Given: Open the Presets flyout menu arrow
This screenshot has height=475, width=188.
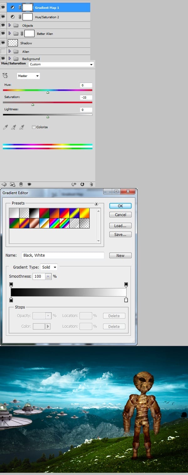Looking at the screenshot, I should coord(96,204).
